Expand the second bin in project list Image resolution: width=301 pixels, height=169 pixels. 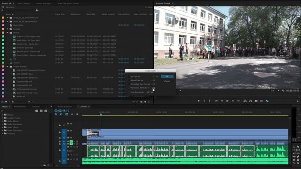8,22
